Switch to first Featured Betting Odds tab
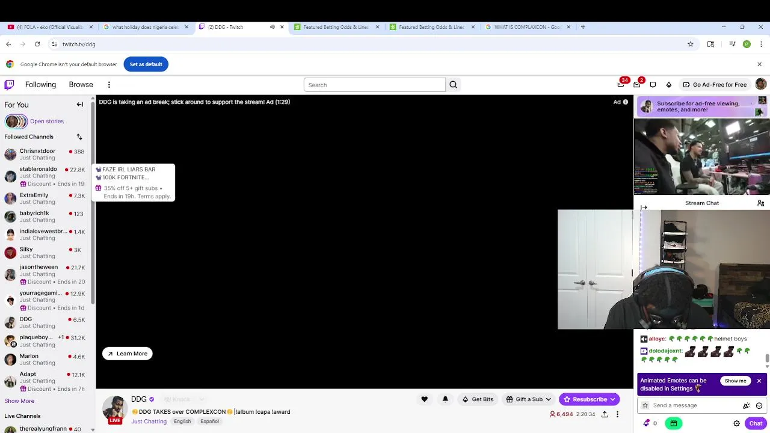 [336, 27]
